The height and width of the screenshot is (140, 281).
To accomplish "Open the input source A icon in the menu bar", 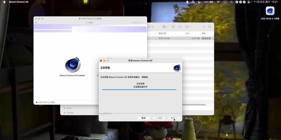I will (225, 2).
